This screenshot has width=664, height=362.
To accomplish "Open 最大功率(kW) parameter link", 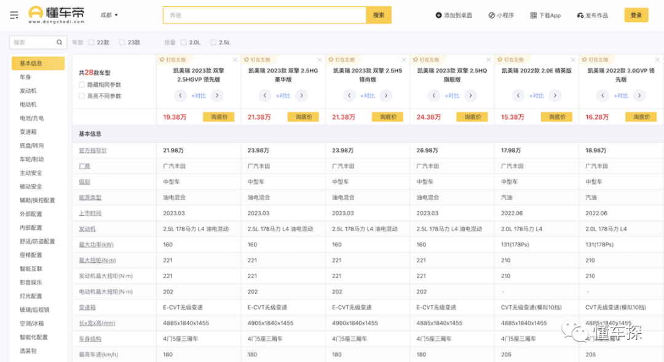I will (96, 244).
